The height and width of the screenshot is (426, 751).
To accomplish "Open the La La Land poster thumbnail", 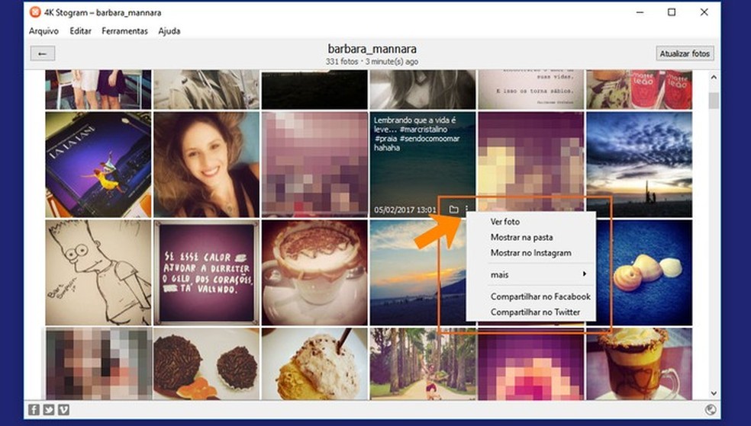I will pyautogui.click(x=98, y=165).
